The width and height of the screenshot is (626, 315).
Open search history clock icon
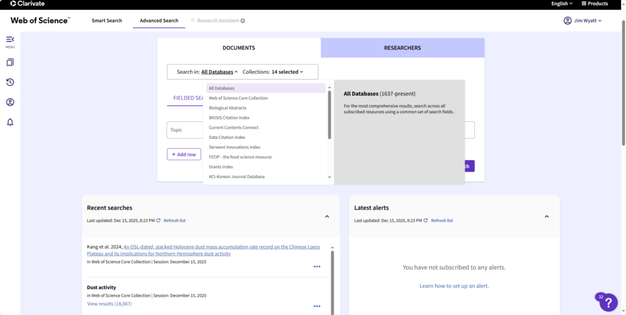click(x=10, y=83)
